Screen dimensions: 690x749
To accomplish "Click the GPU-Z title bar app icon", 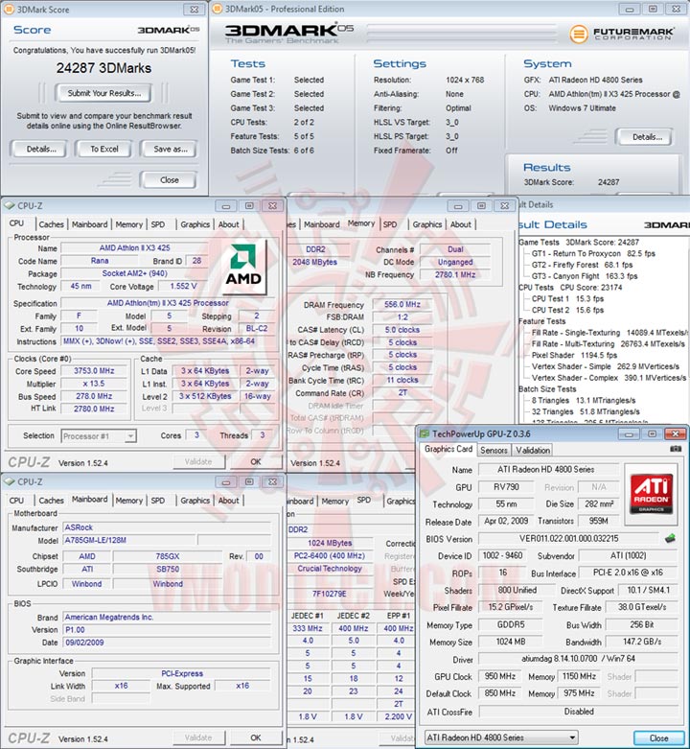I will [x=425, y=433].
